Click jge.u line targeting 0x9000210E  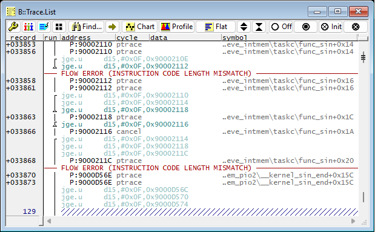[x=125, y=59]
